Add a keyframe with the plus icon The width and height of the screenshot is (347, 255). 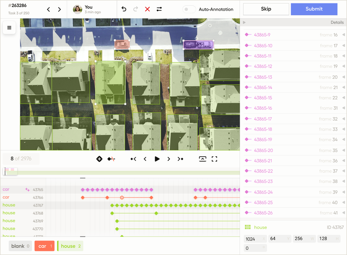[99, 159]
